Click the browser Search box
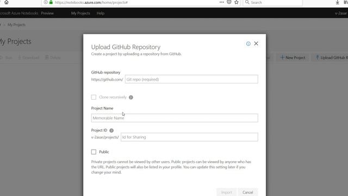This screenshot has height=196, width=348. (273, 2)
